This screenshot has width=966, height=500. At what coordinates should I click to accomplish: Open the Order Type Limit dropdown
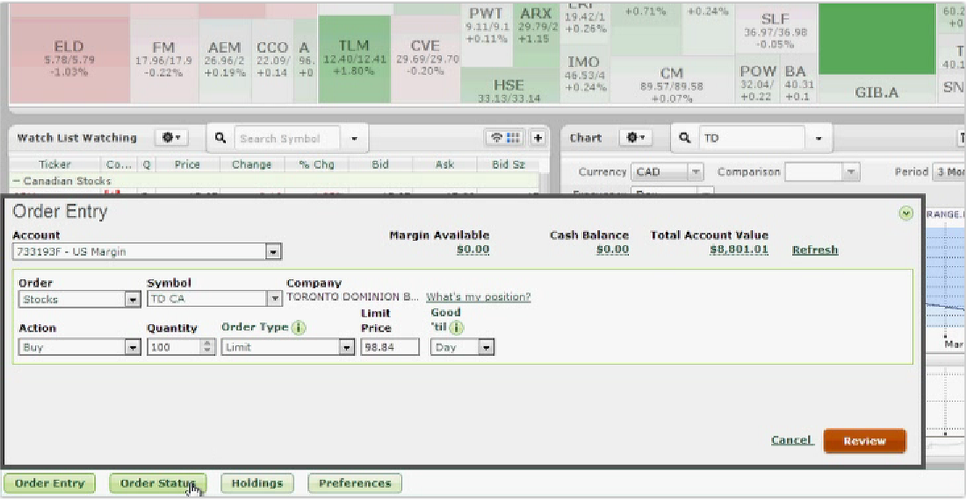(x=347, y=347)
